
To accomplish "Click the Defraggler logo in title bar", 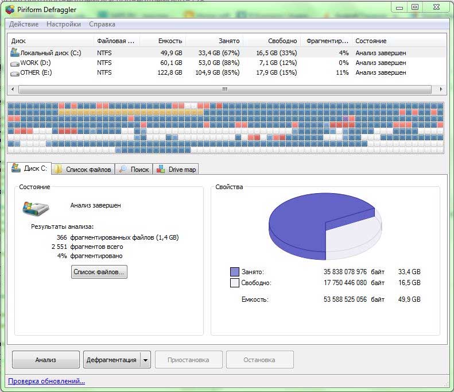I will click(10, 10).
